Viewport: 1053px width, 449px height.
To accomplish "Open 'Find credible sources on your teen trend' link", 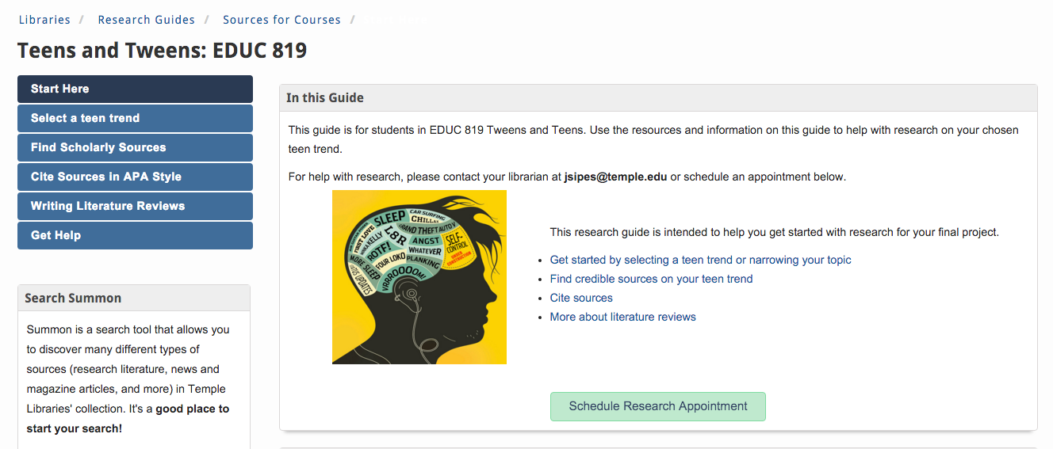I will coord(651,279).
